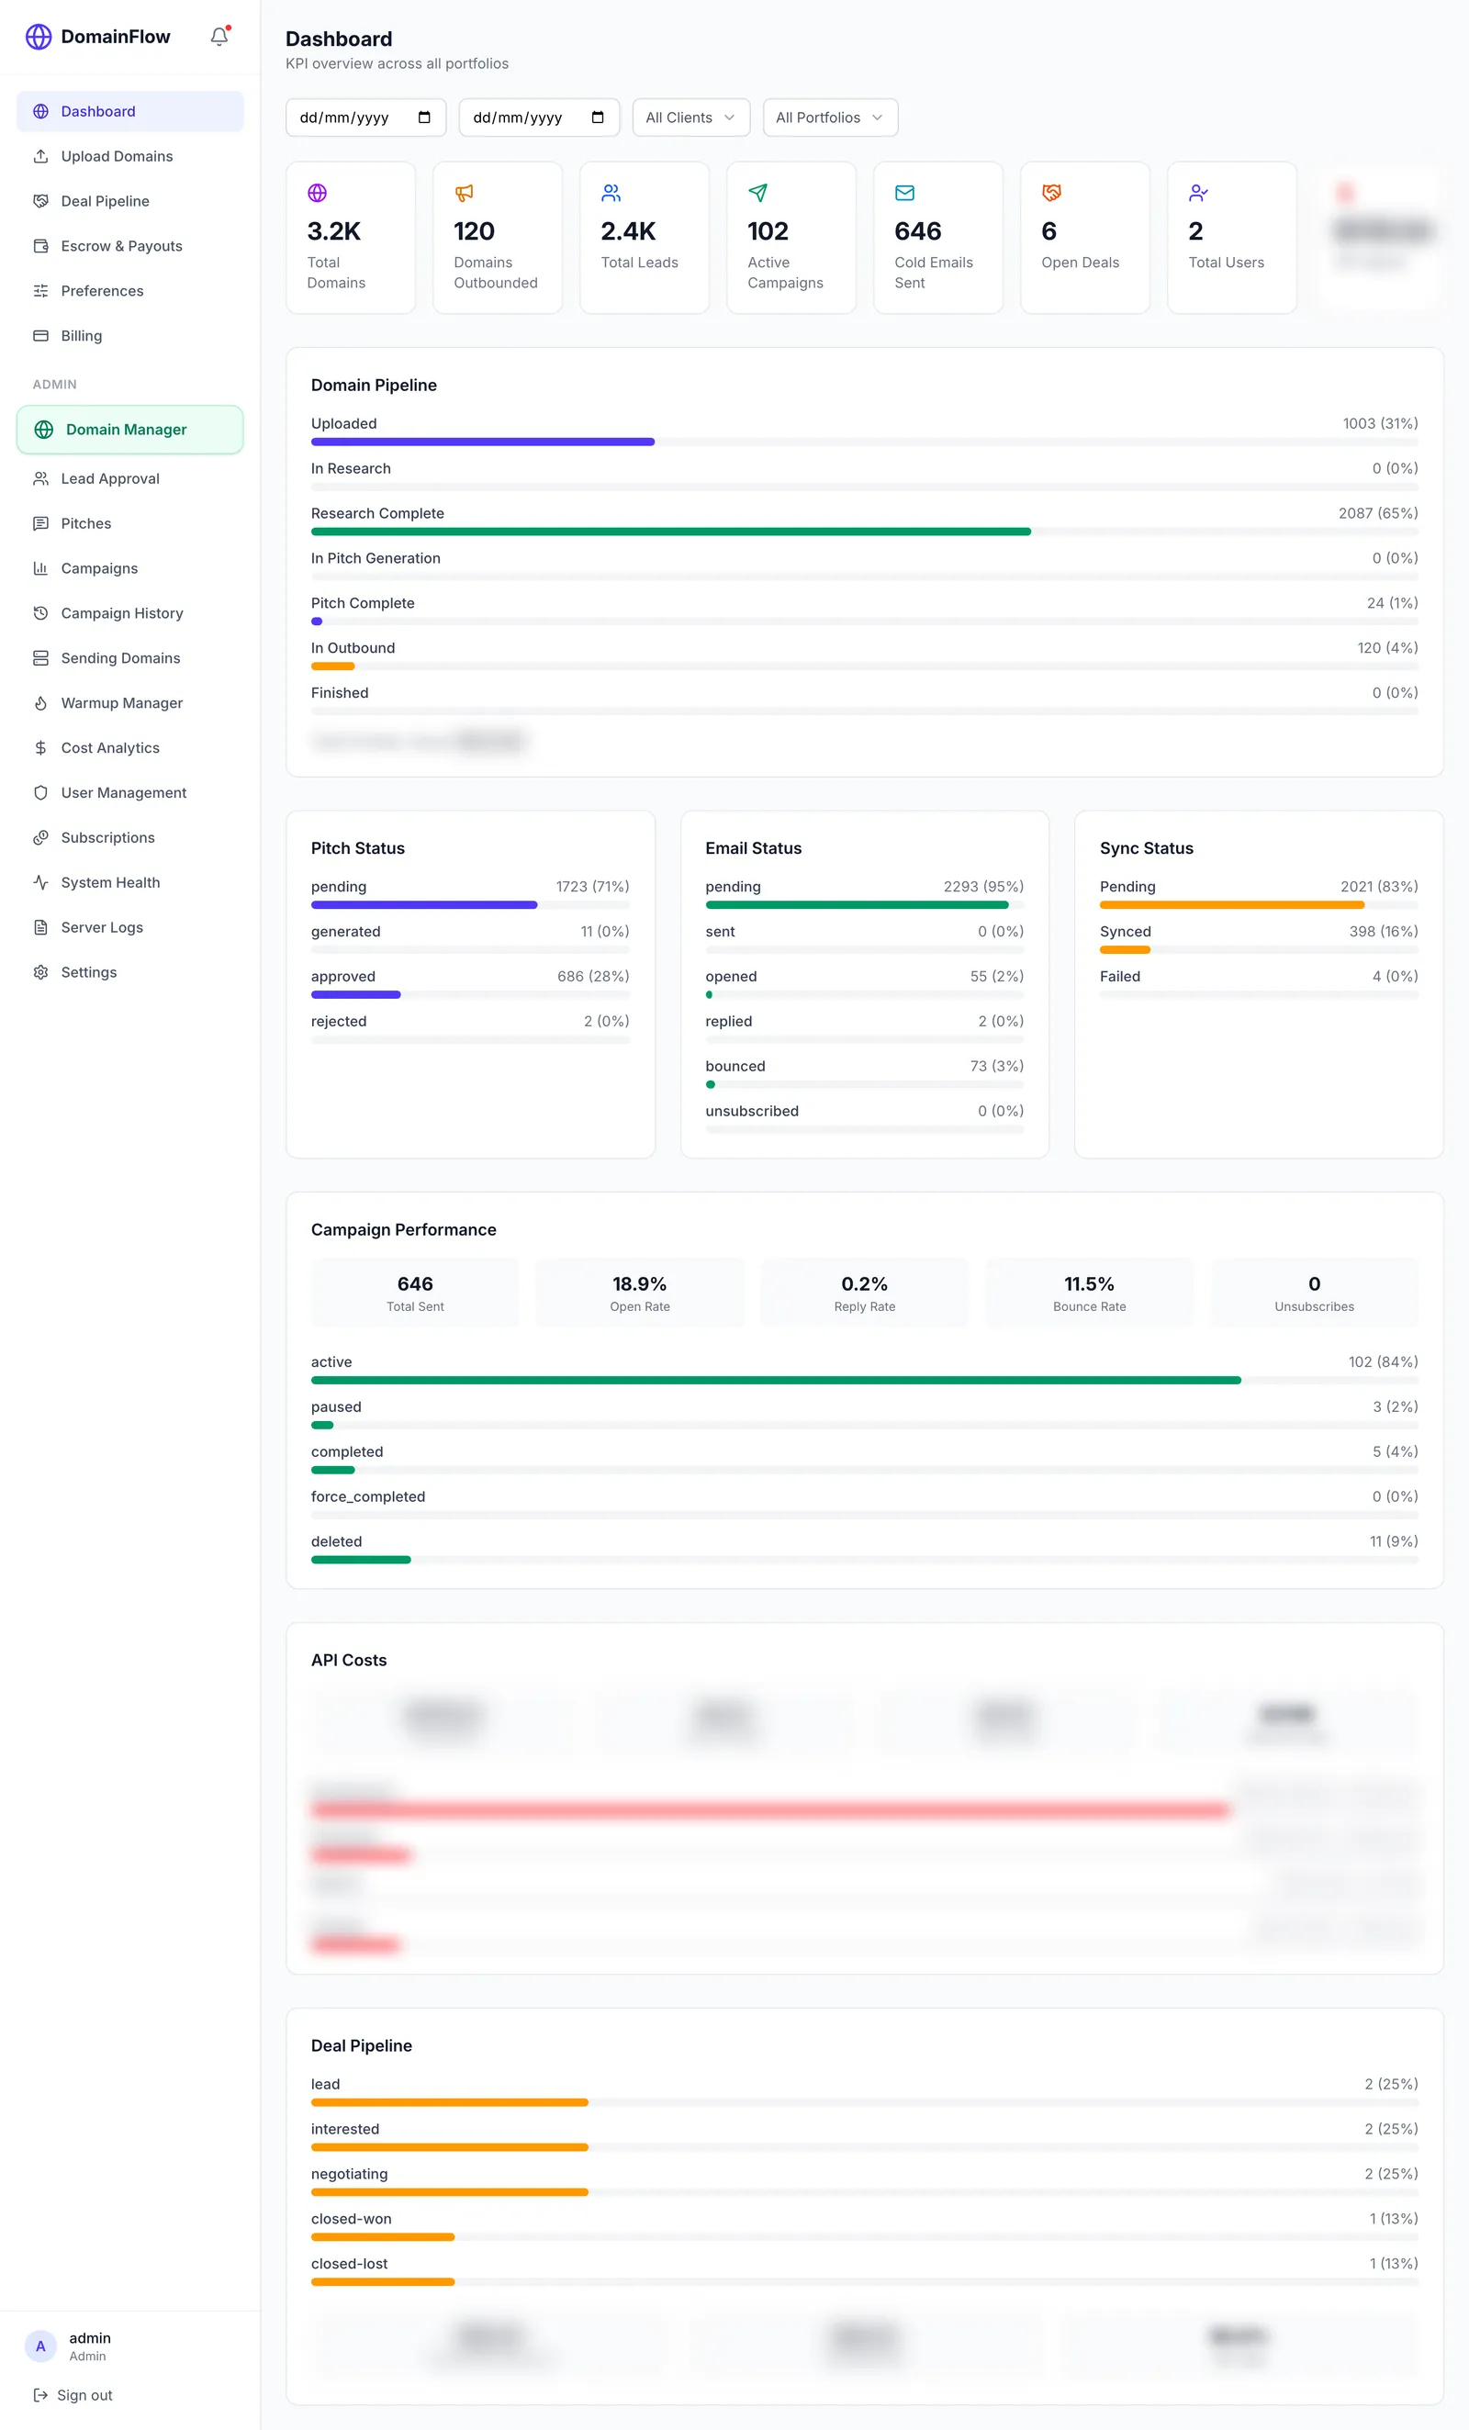Click the Cost Analytics dollar icon
1469x2430 pixels.
[40, 747]
